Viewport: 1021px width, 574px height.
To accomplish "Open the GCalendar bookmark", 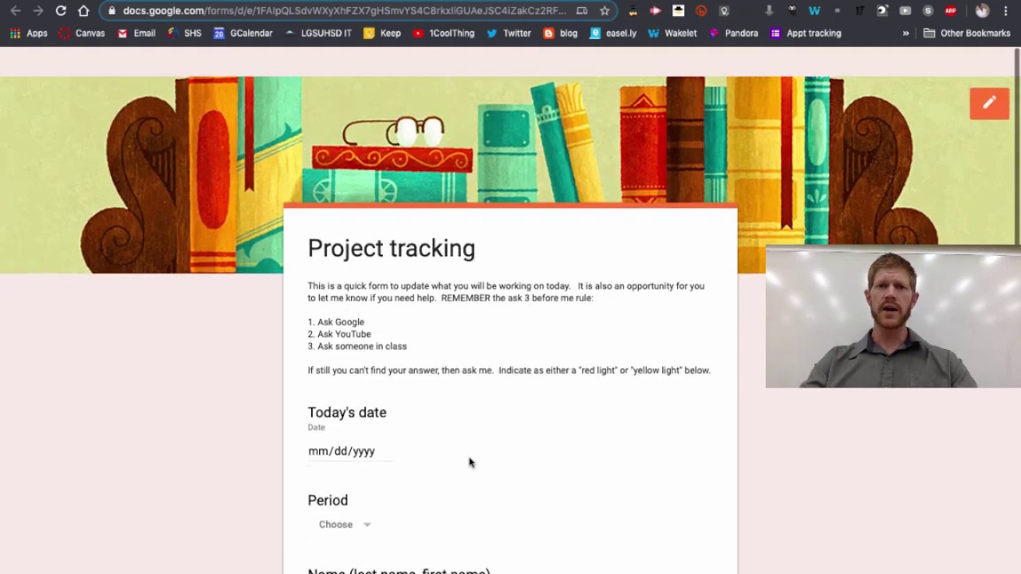I will [242, 33].
